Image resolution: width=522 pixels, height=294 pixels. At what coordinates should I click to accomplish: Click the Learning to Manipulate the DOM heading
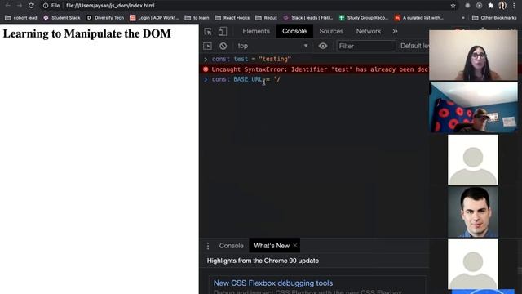click(87, 33)
